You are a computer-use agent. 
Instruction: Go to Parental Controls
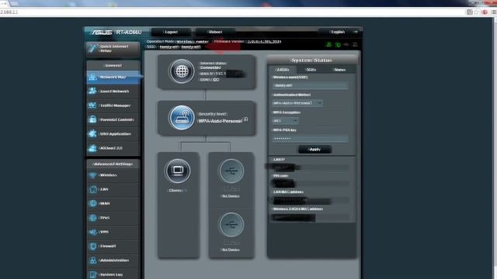click(113, 119)
